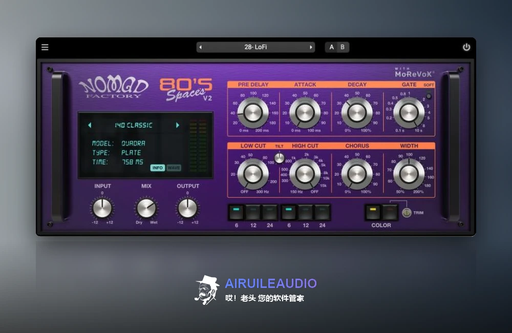Open the hamburger menu icon
The width and height of the screenshot is (512, 333).
point(45,47)
